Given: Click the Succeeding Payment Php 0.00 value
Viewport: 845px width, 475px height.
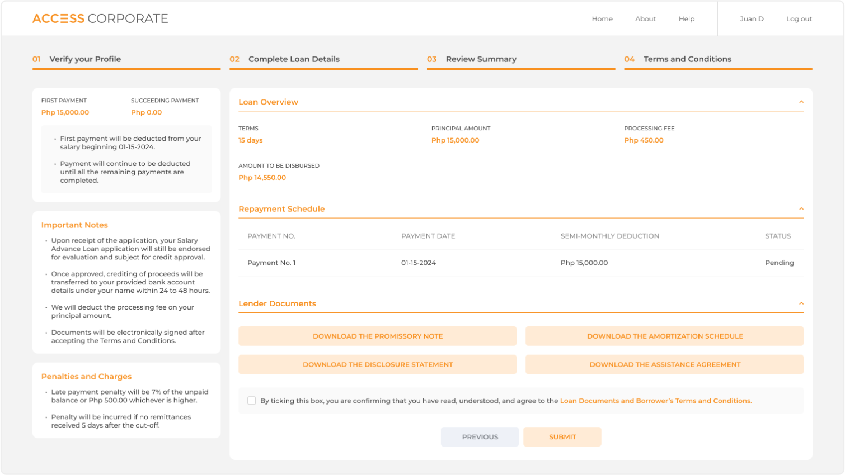Looking at the screenshot, I should click(x=146, y=112).
